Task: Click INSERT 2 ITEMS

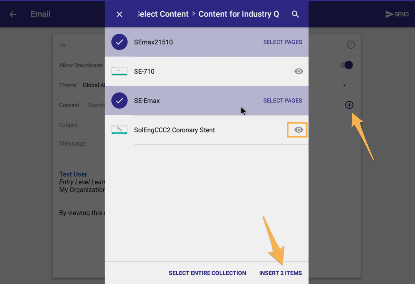Action: pos(280,273)
